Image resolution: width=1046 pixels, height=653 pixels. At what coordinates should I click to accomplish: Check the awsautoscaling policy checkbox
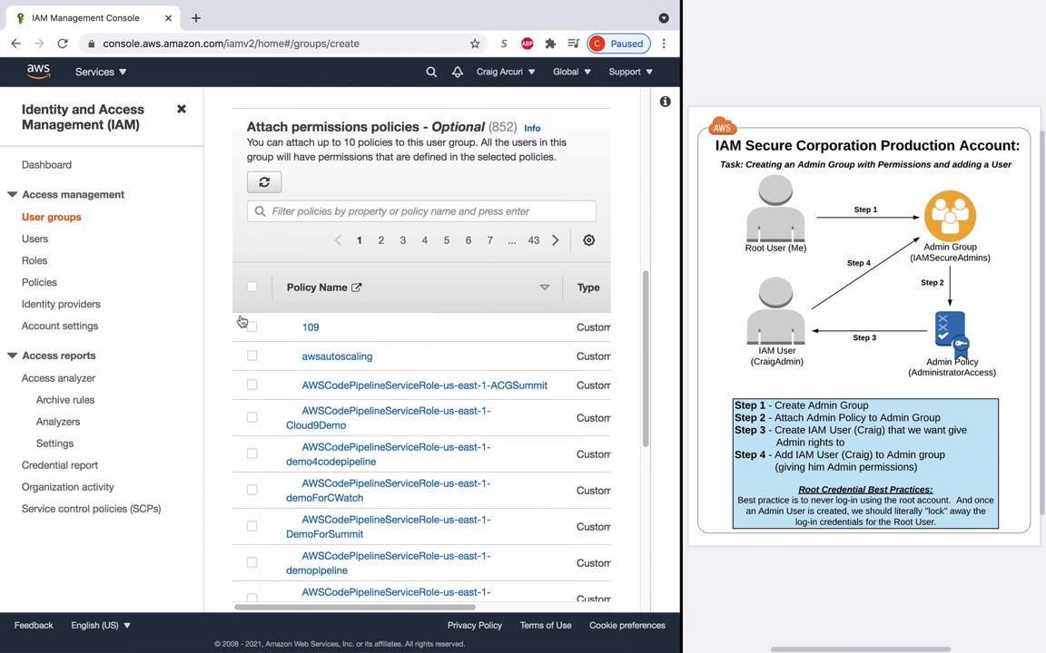pyautogui.click(x=252, y=356)
